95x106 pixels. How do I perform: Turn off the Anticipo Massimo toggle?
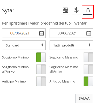click(x=88, y=81)
